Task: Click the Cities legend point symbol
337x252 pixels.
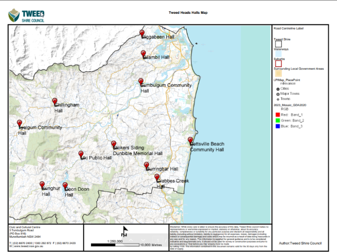Action: 278,89
